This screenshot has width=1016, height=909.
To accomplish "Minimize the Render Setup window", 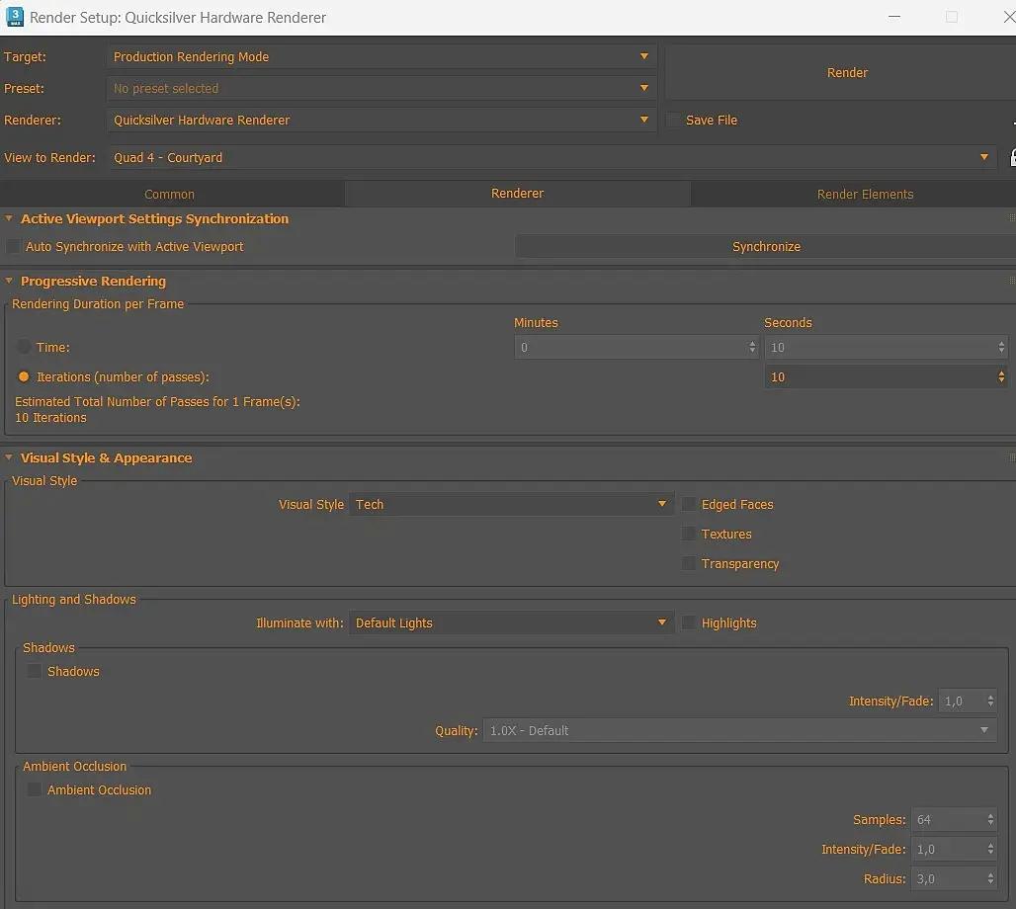I will click(894, 17).
